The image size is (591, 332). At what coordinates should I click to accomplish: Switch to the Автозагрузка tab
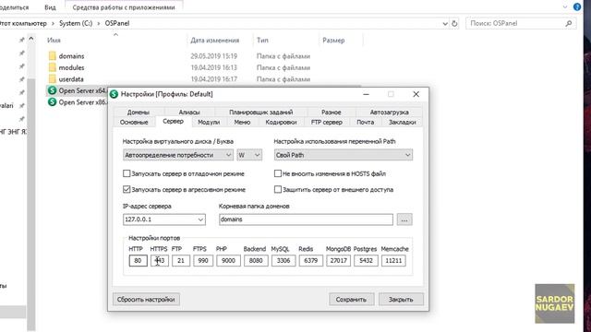(390, 113)
